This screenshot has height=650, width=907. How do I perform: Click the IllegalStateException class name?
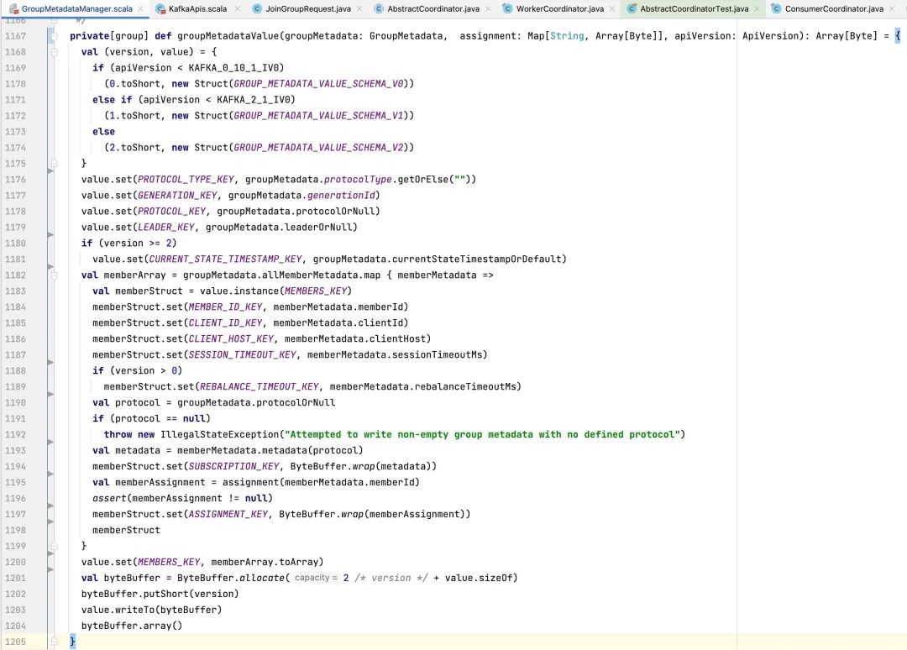(x=219, y=434)
